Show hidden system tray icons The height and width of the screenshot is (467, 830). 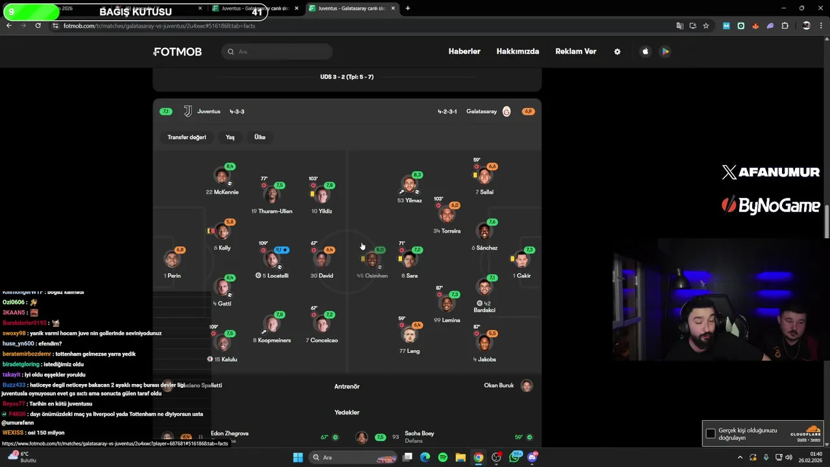[740, 457]
